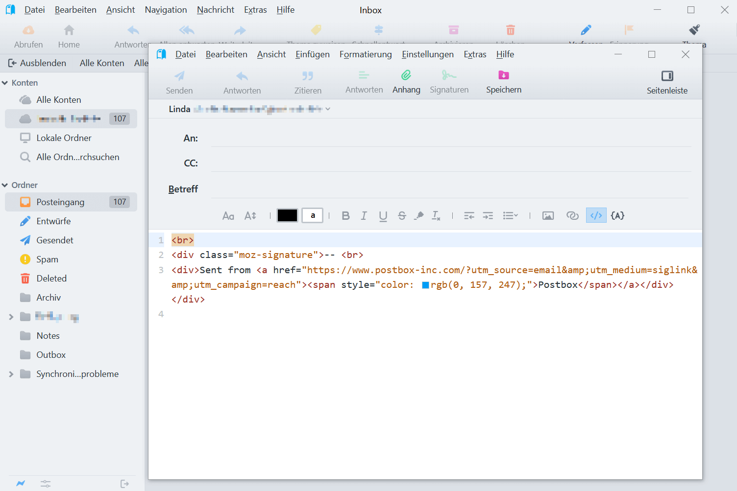Click the Betreff subject field
The width and height of the screenshot is (737, 491).
pyautogui.click(x=450, y=189)
